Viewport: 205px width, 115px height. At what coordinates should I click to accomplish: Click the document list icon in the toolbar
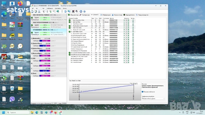[x=62, y=11]
